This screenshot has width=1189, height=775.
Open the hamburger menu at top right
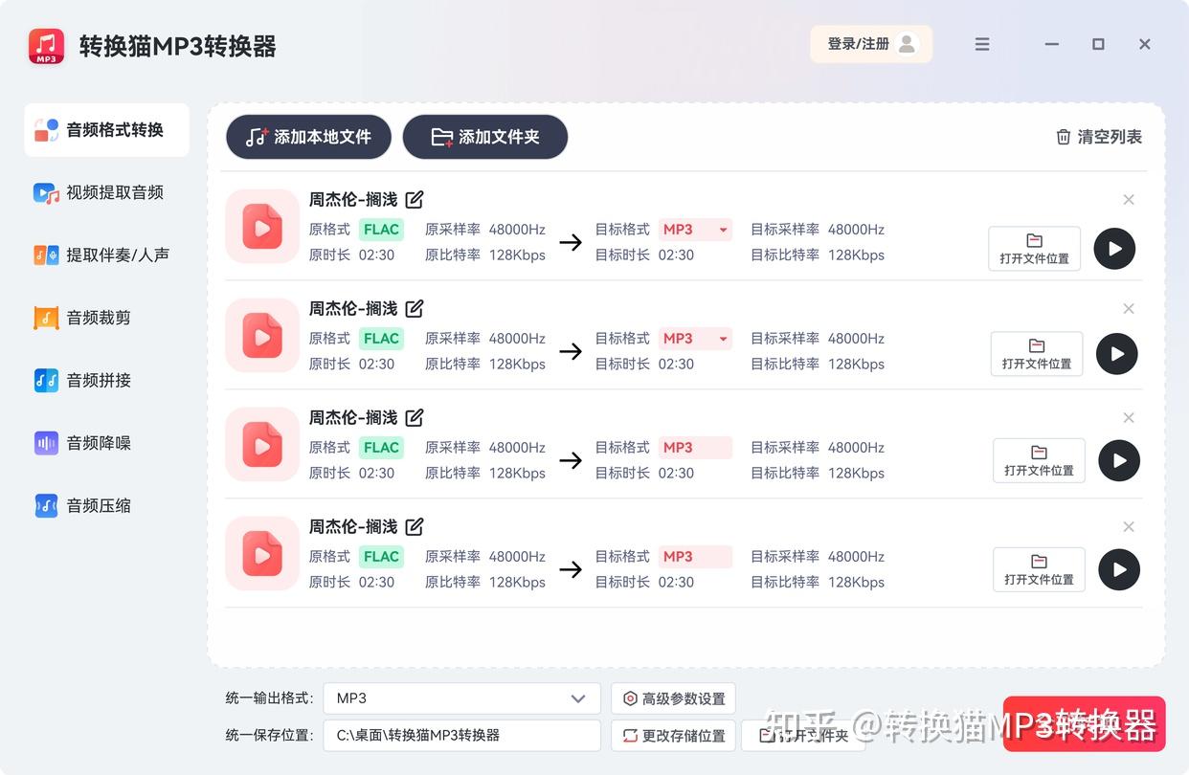tap(982, 44)
